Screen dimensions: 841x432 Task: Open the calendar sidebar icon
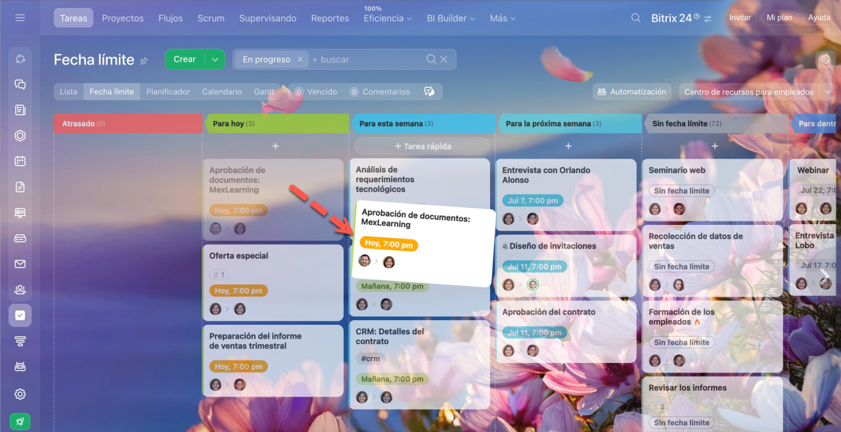click(x=20, y=161)
